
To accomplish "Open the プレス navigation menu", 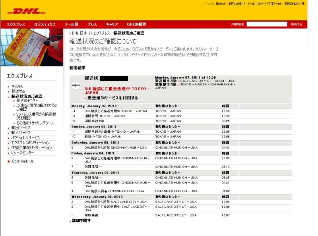I will point(92,24).
